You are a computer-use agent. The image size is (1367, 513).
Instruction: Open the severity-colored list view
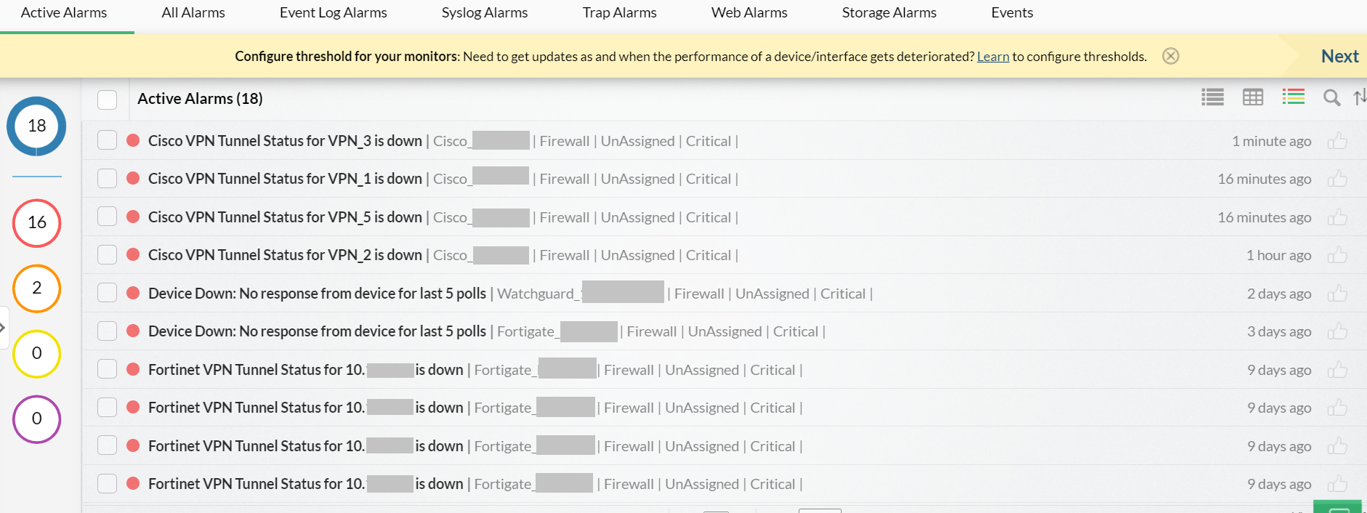point(1293,97)
